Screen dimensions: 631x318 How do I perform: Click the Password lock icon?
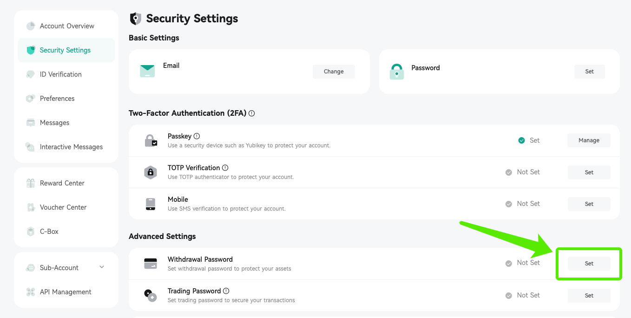[x=396, y=71]
